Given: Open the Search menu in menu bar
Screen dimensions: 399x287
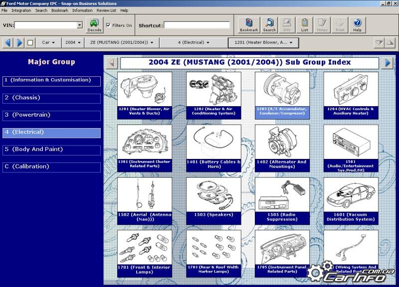Looking at the screenshot, I should coord(41,10).
